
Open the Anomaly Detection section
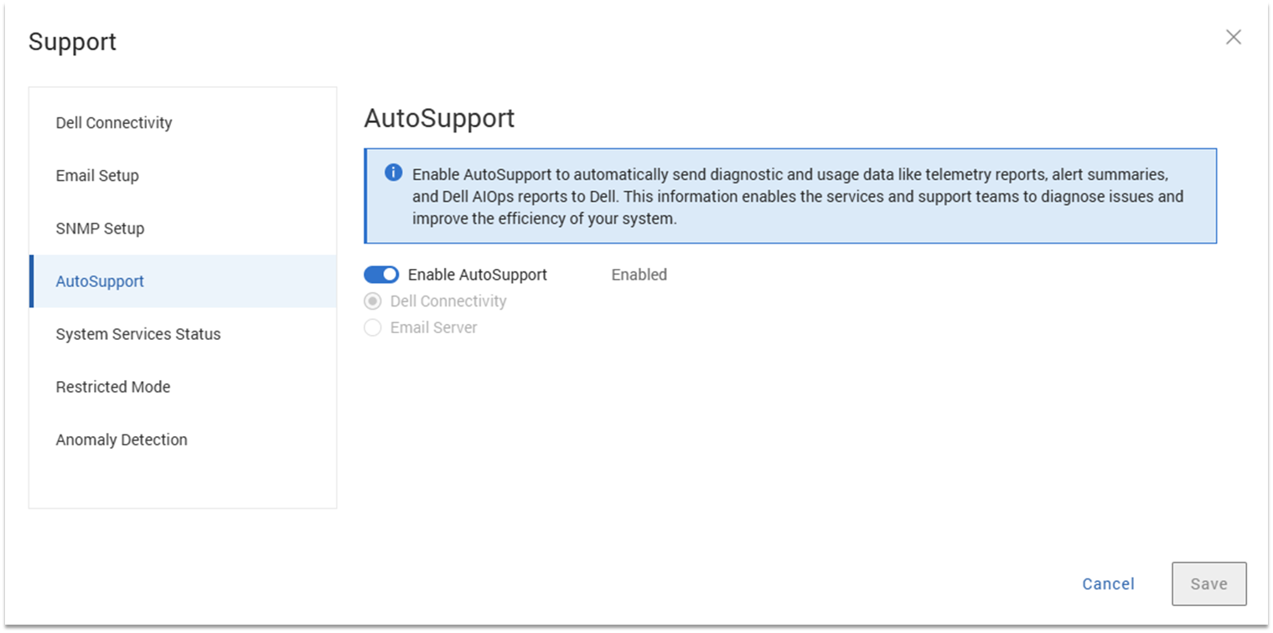pyautogui.click(x=121, y=439)
